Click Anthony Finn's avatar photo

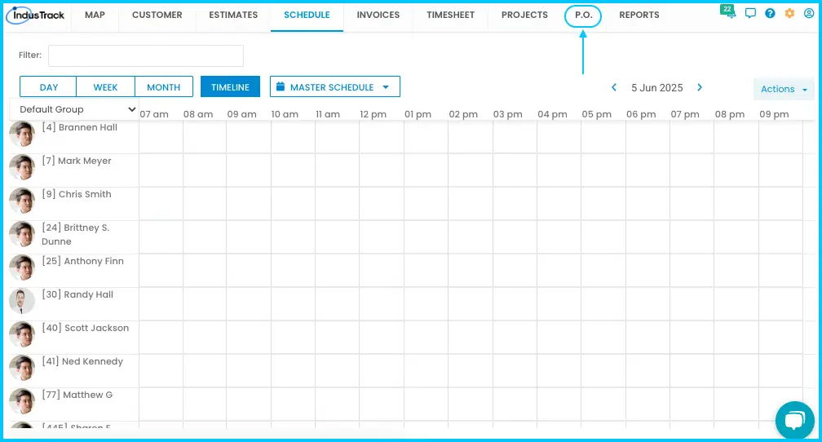pyautogui.click(x=22, y=267)
